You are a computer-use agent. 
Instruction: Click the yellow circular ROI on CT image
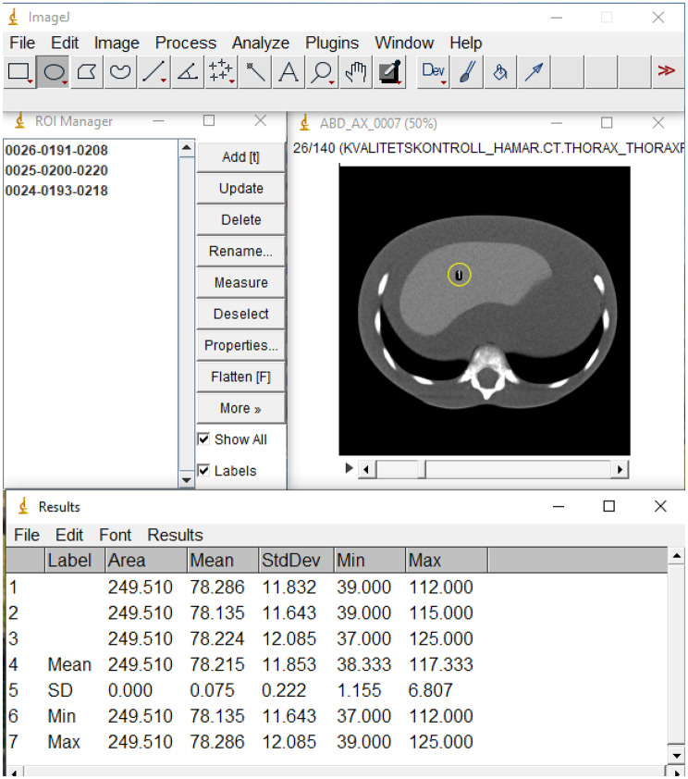click(x=460, y=275)
